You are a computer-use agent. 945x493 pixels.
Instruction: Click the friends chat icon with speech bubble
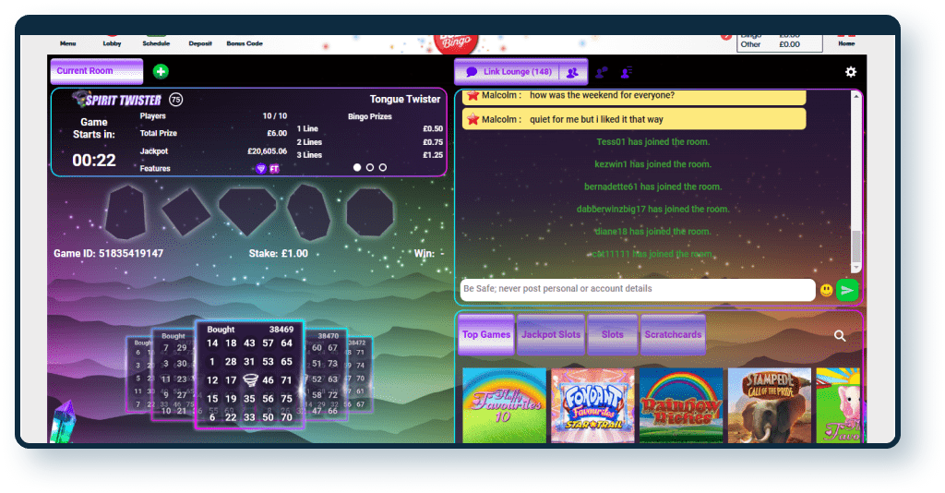click(x=601, y=72)
